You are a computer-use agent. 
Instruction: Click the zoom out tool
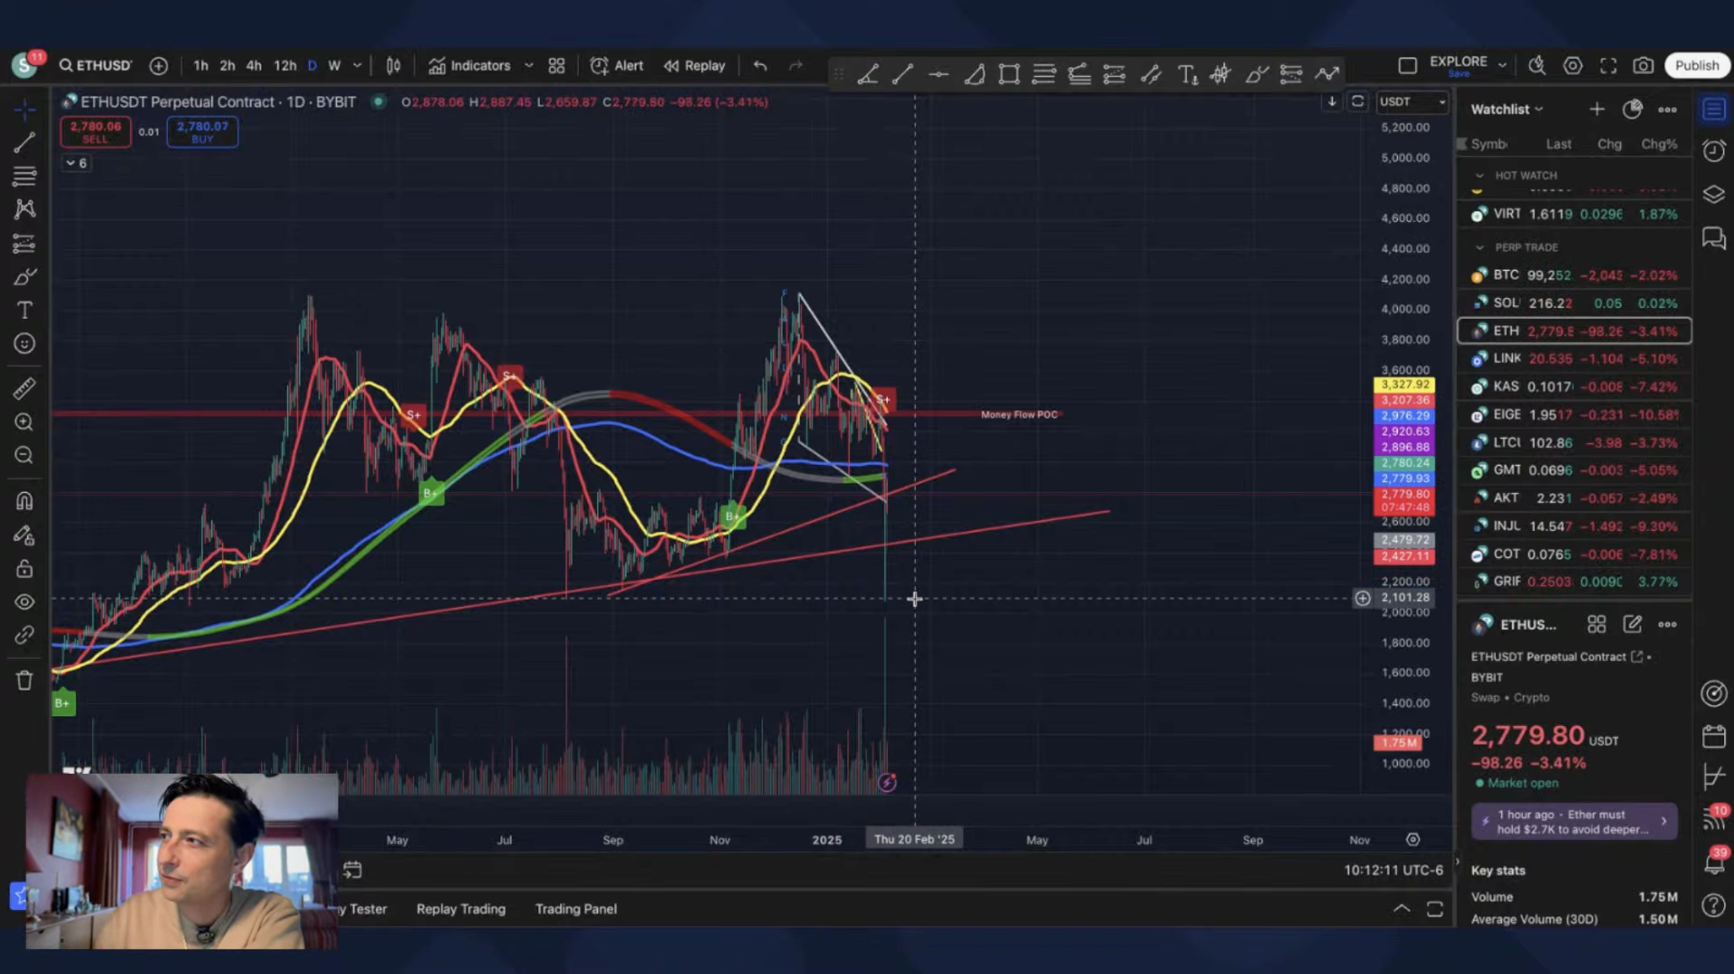point(24,456)
